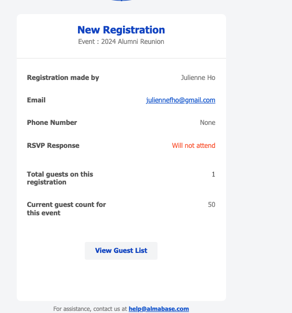Image resolution: width=292 pixels, height=313 pixels.
Task: Select the Event 2024 Alumni Reunion subtitle
Action: [121, 41]
